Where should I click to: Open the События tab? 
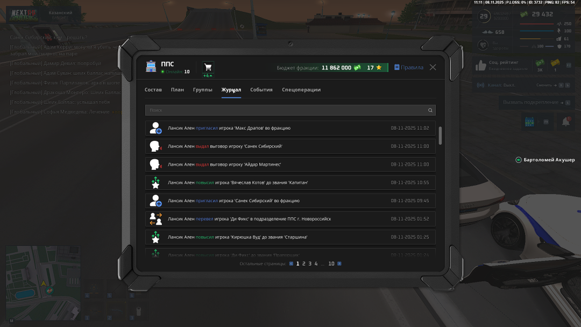[261, 90]
